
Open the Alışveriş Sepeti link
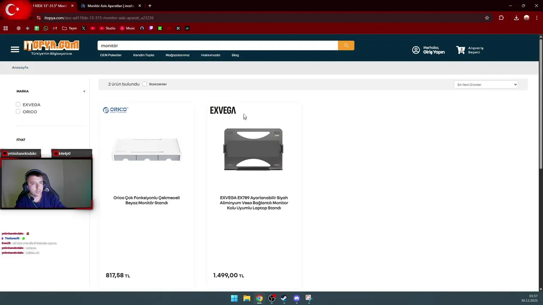click(x=476, y=50)
